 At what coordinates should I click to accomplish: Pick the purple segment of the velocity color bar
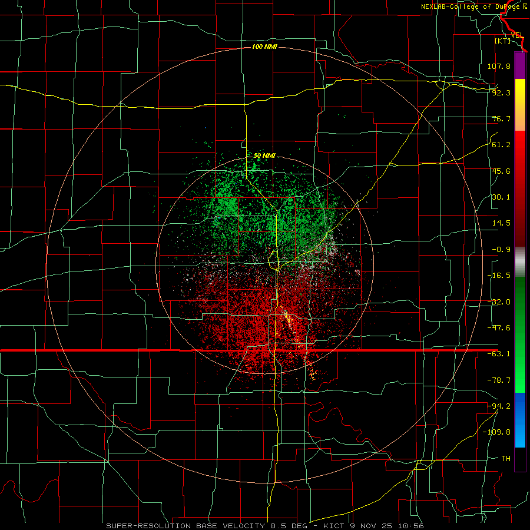(520, 65)
